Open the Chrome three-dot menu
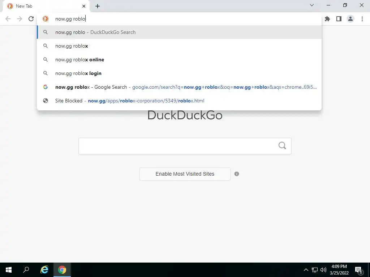This screenshot has height=277, width=370. [362, 19]
